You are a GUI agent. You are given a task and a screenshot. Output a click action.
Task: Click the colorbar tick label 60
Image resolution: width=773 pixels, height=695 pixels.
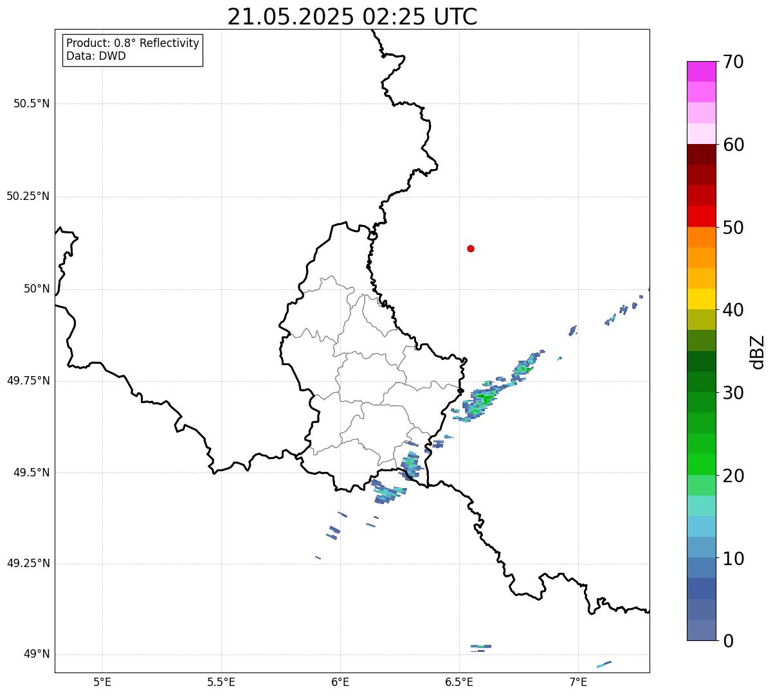733,145
